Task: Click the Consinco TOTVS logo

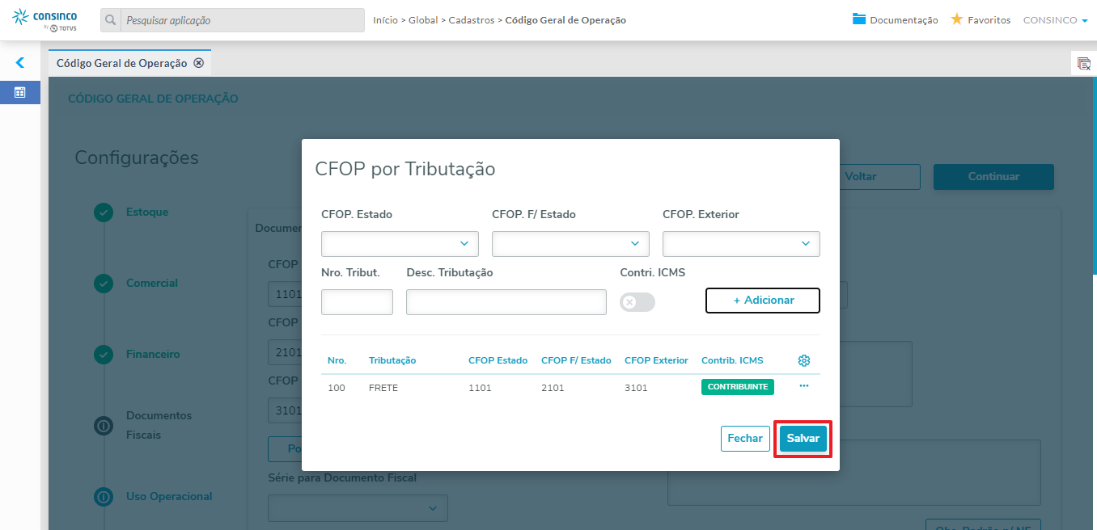Action: tap(44, 20)
